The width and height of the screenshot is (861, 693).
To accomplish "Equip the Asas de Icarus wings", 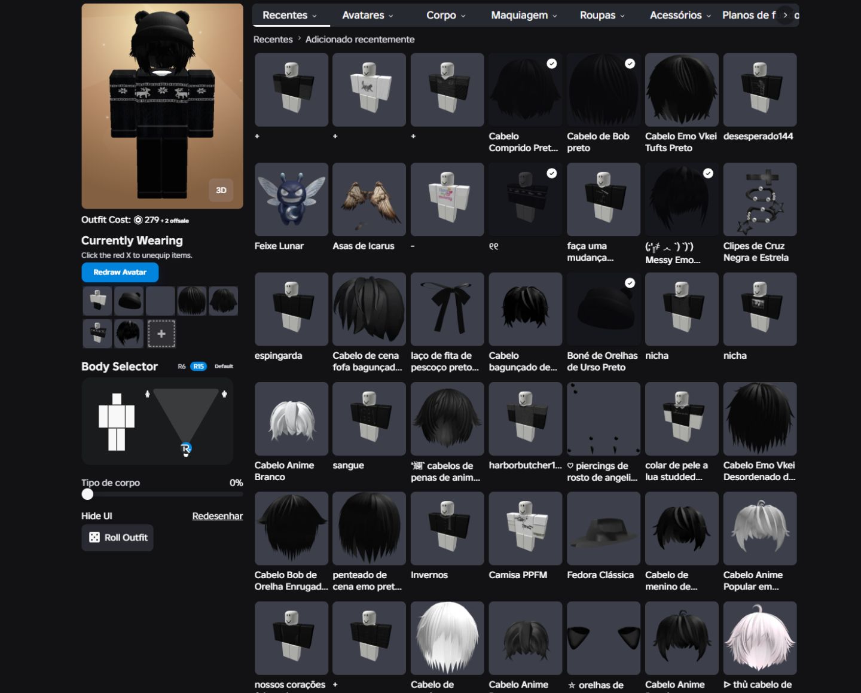I will (369, 200).
